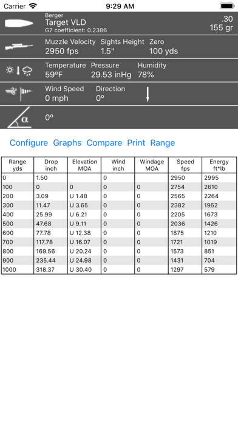This screenshot has width=238, height=423.
Task: Tap the Range yds column header
Action: click(x=18, y=165)
